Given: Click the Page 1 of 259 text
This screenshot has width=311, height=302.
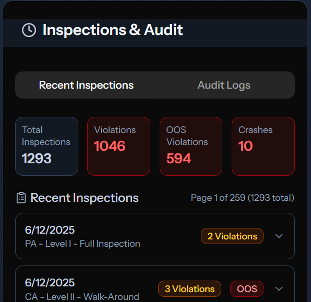Looking at the screenshot, I should coord(242,198).
